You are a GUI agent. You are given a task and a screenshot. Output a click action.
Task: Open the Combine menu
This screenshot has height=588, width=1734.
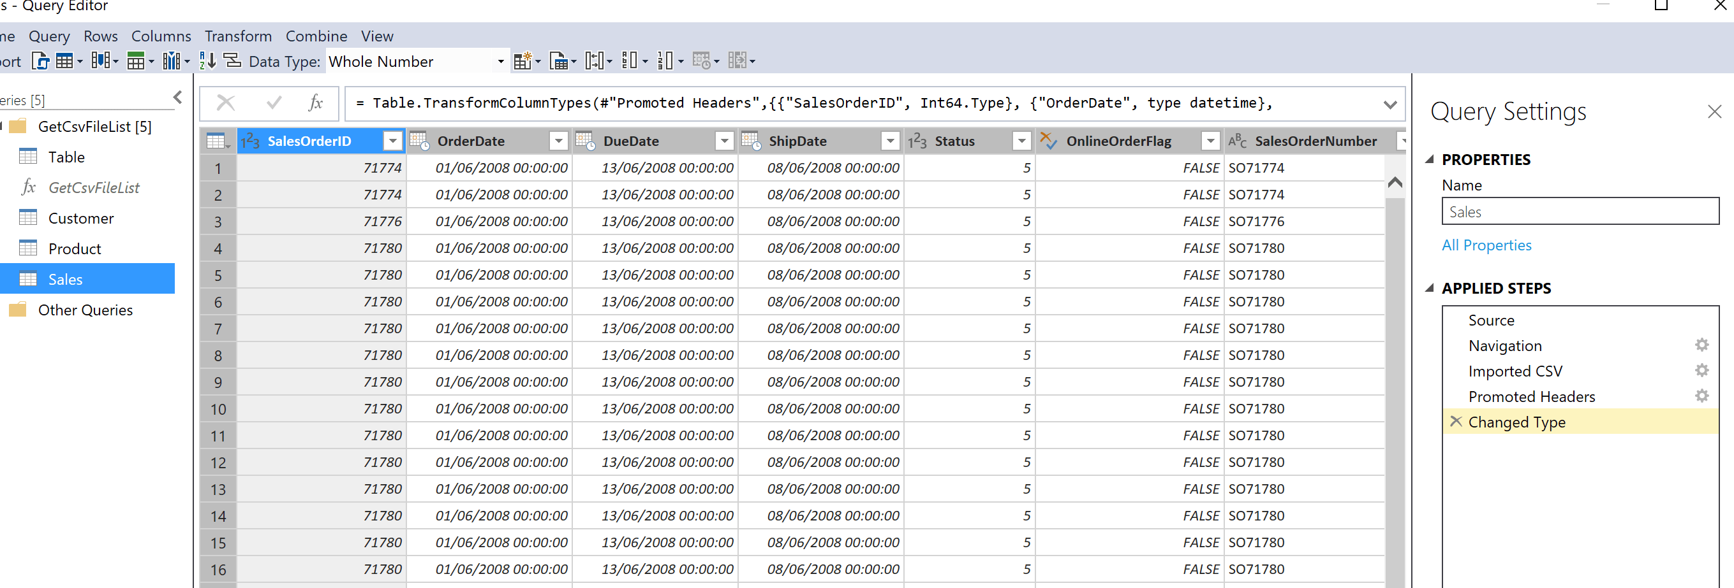coord(316,36)
